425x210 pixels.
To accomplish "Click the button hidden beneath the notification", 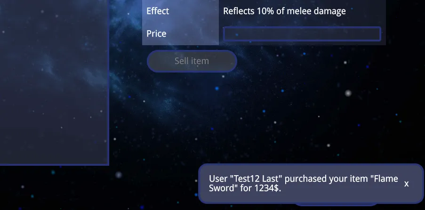I will [337, 205].
